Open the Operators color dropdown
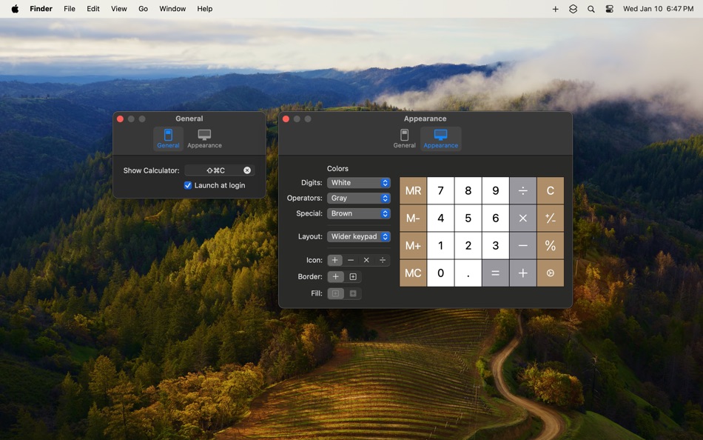Screen dimensions: 703x440 pyautogui.click(x=358, y=198)
